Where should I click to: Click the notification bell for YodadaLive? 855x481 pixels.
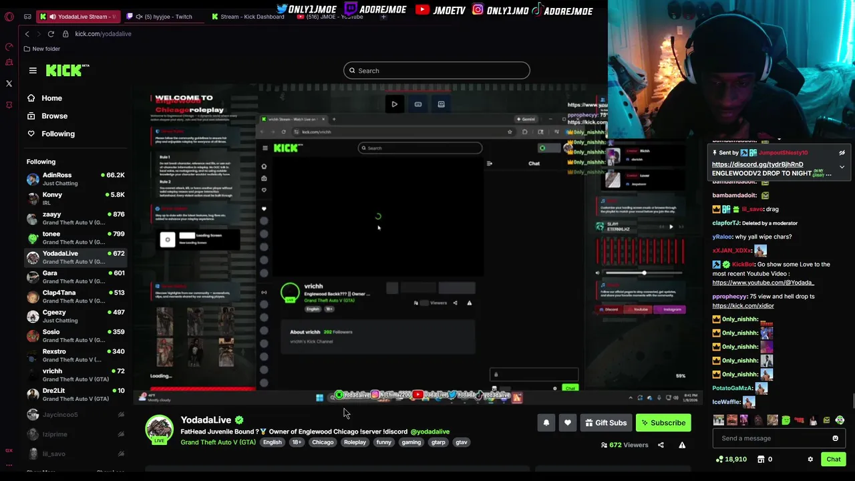(x=546, y=423)
